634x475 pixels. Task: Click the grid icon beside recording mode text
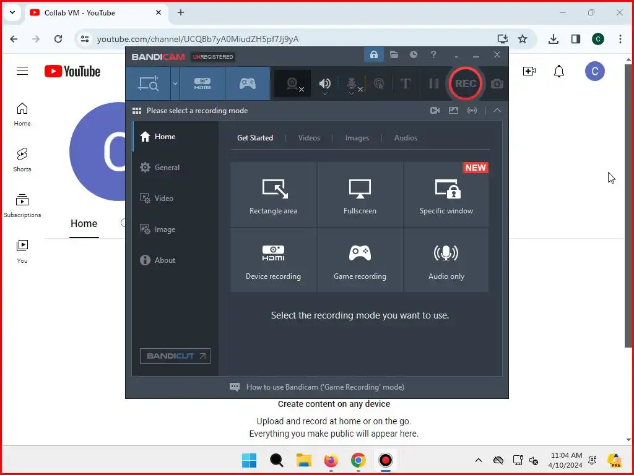(137, 111)
